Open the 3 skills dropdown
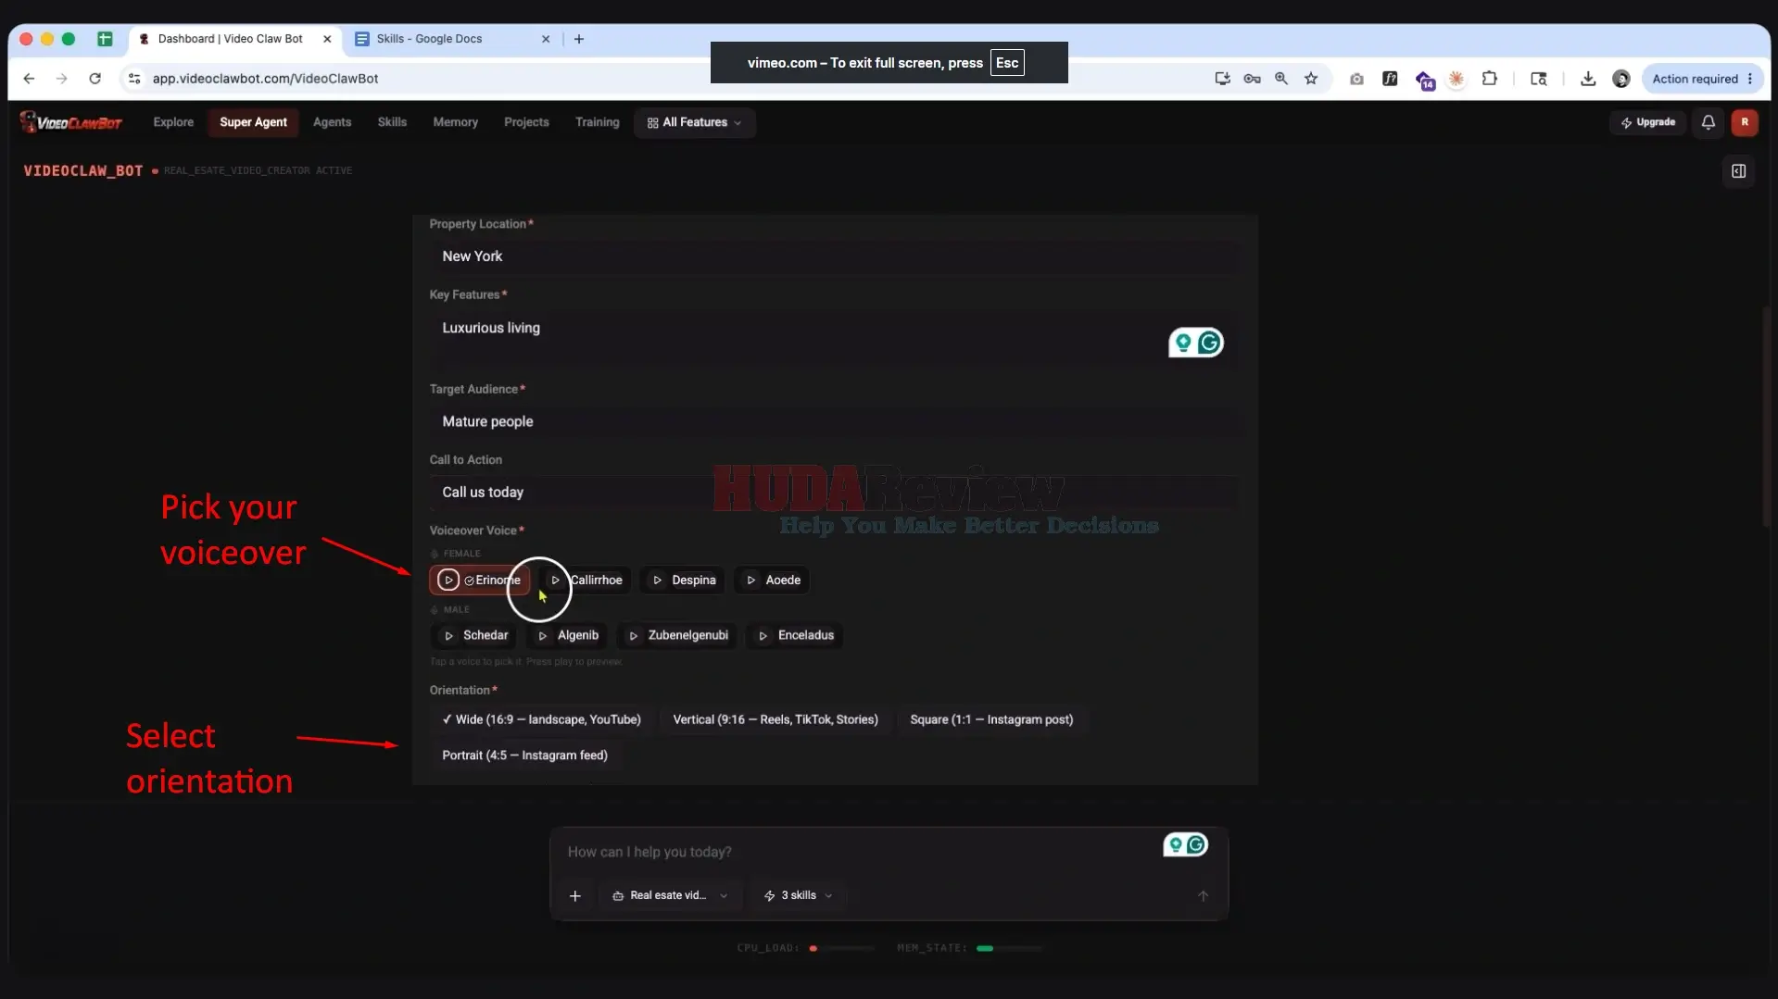This screenshot has width=1778, height=999. (x=798, y=895)
